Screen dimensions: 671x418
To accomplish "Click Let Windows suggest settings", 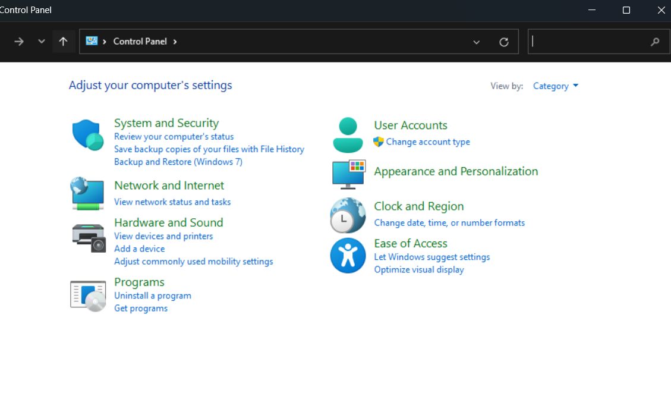I will [x=432, y=257].
